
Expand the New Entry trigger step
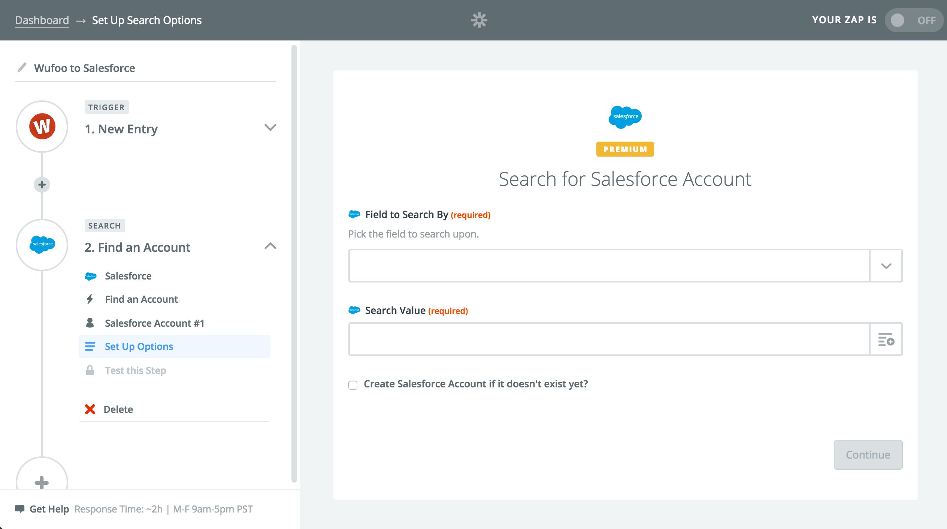tap(270, 127)
